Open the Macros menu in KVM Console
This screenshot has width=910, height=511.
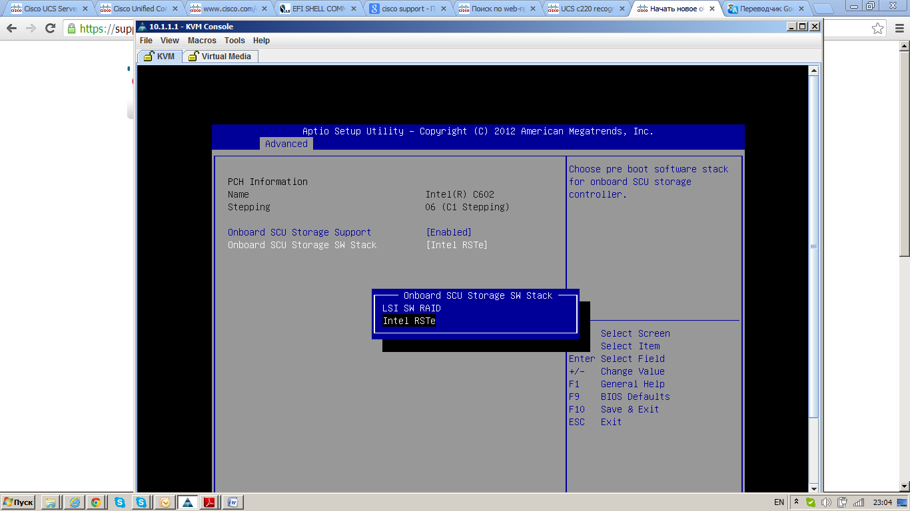click(202, 41)
